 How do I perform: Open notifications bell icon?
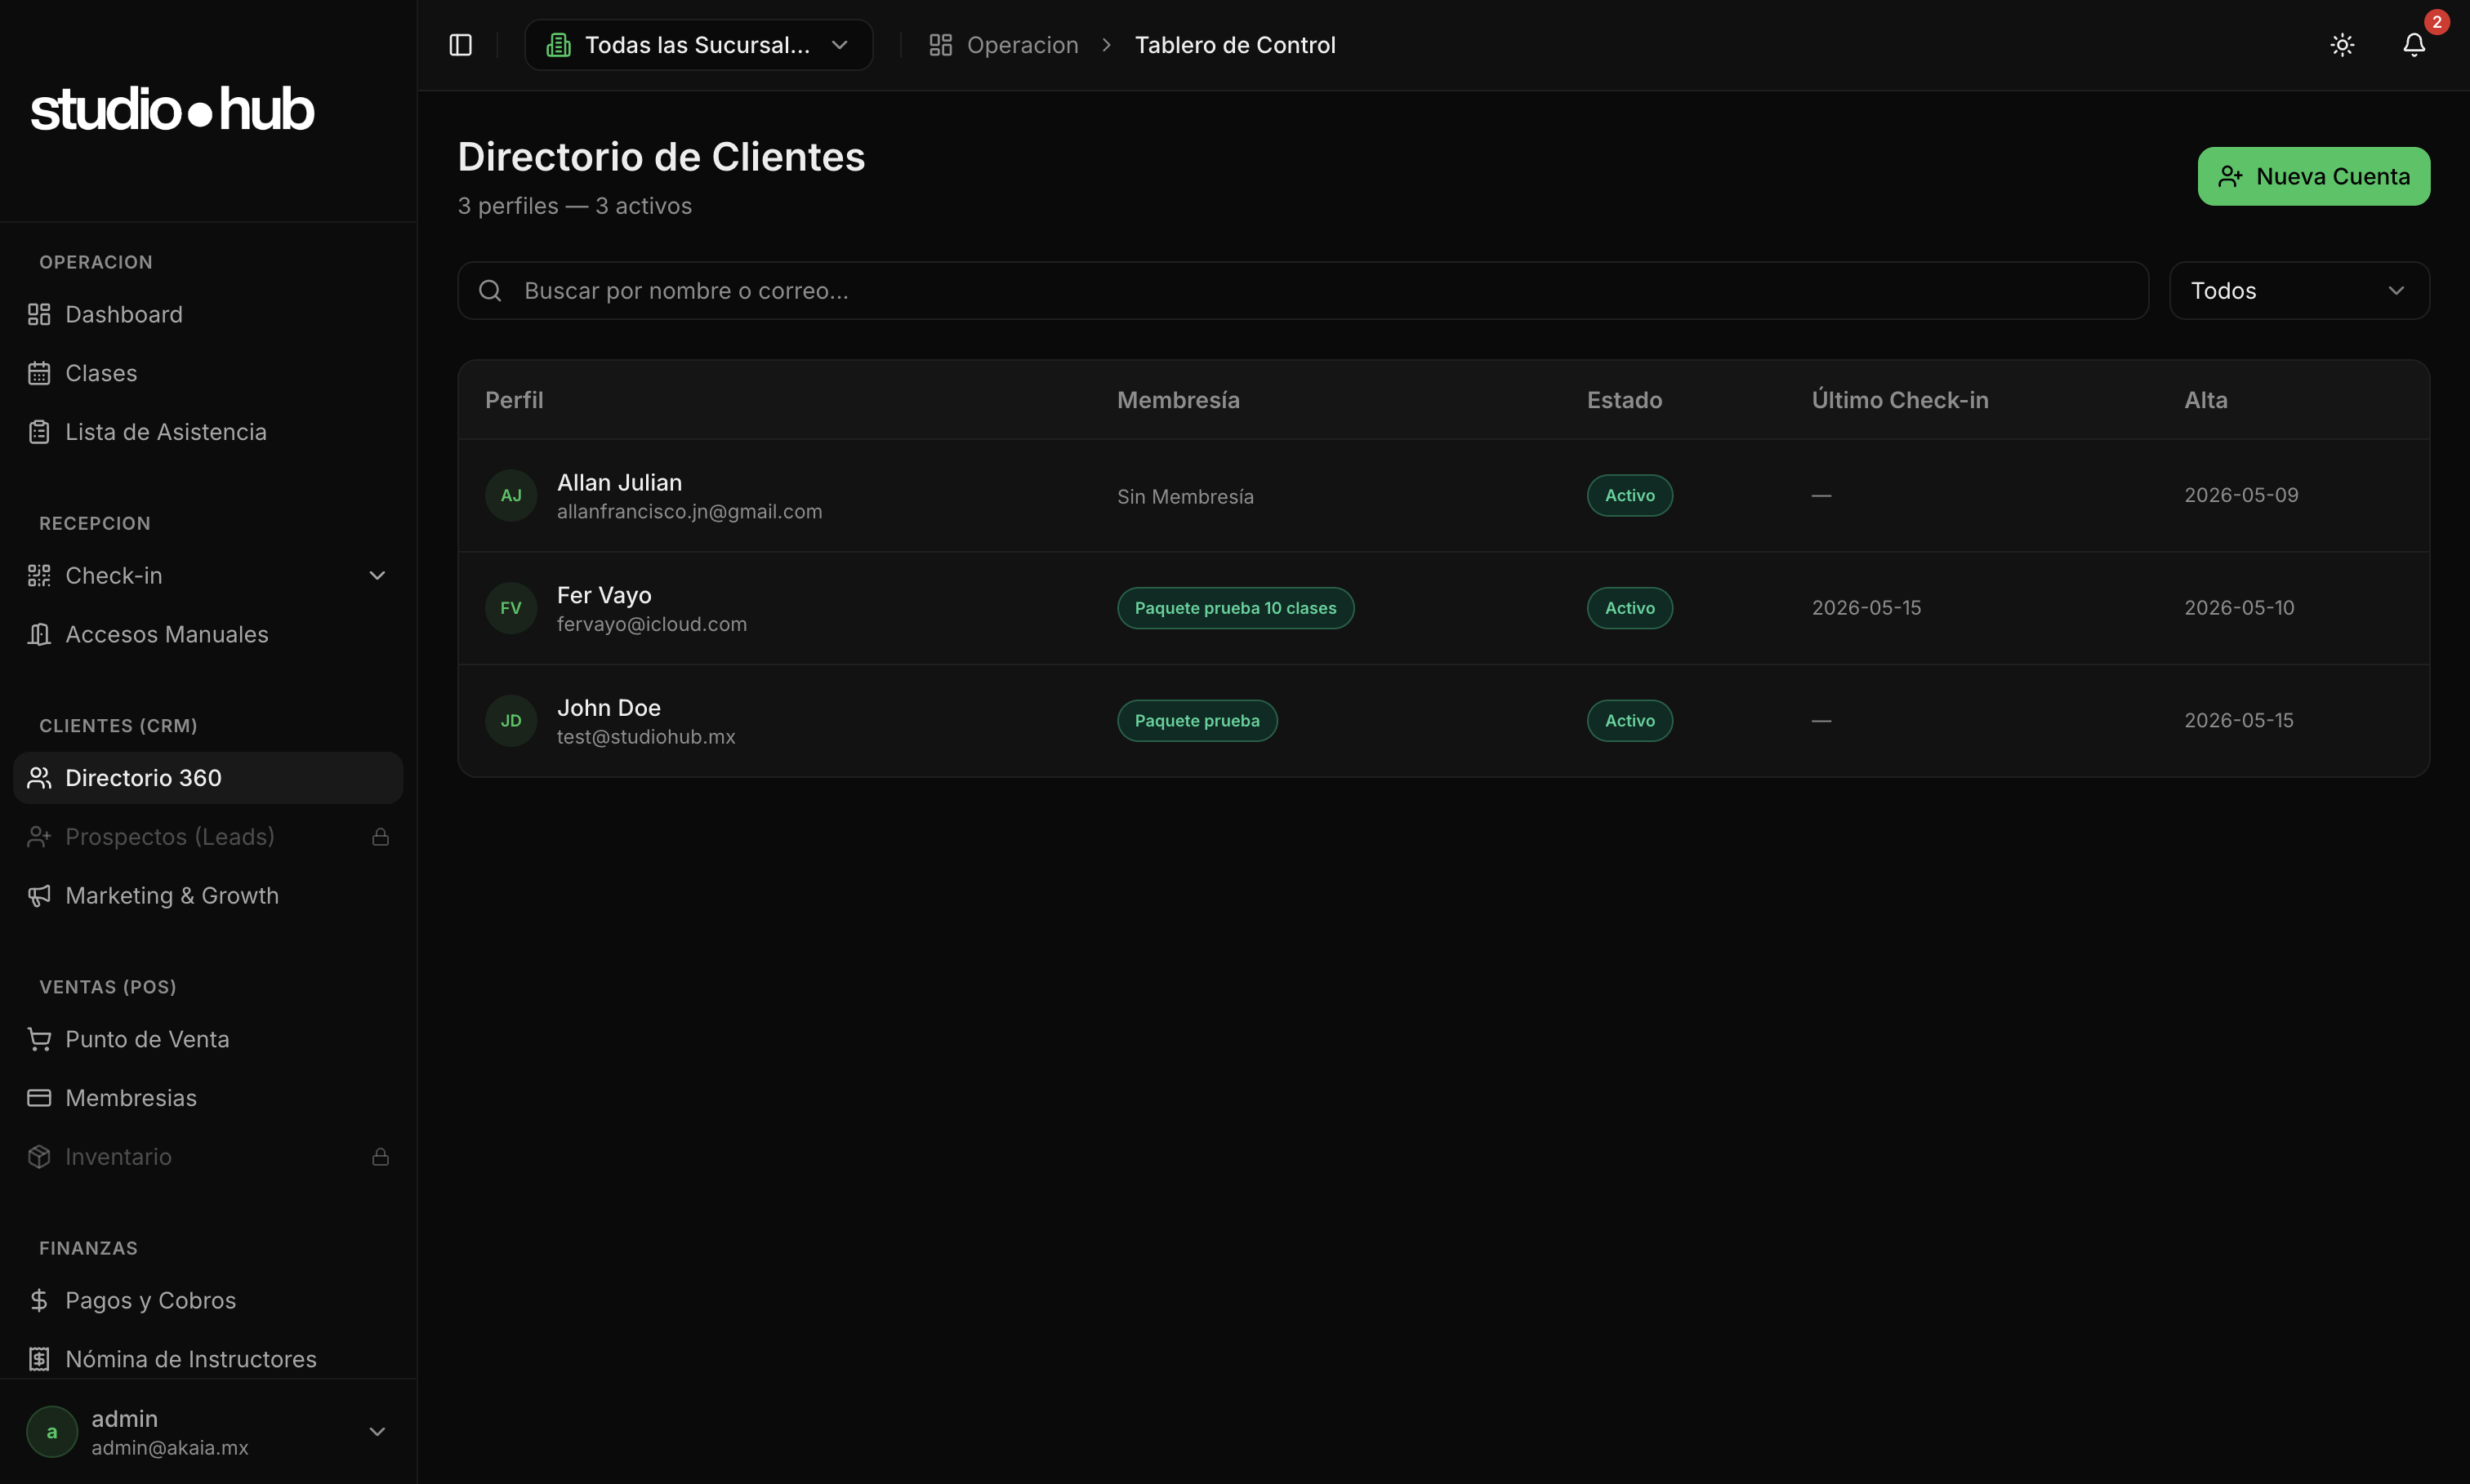pos(2414,45)
